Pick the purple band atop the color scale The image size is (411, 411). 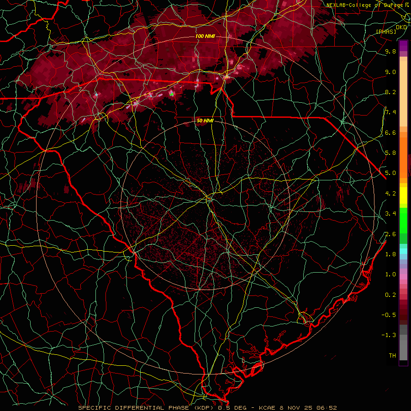[403, 46]
